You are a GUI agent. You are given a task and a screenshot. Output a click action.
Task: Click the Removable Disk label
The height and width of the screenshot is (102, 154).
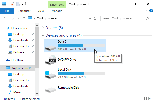coord(68,88)
